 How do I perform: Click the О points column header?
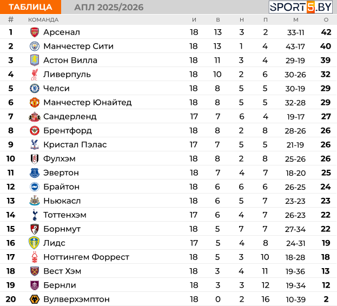326,19
